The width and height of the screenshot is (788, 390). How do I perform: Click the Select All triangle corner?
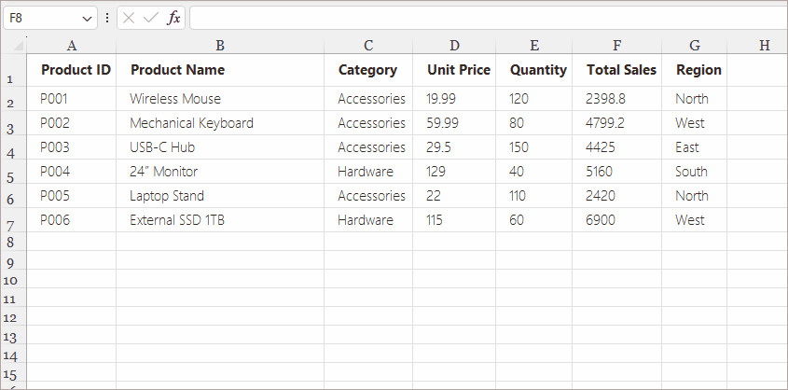19,46
